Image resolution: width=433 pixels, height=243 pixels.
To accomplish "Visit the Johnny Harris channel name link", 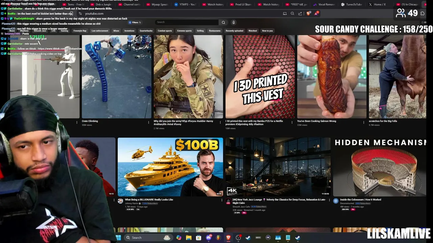I will coord(132,204).
